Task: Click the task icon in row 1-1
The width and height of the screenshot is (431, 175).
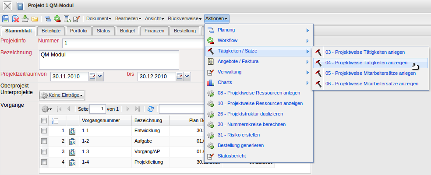Action: 73,131
